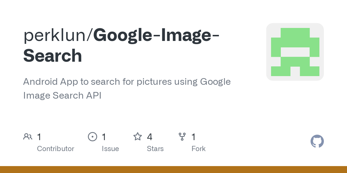The image size is (347, 173).
Task: Click the issue circle-dot icon
Action: click(x=93, y=137)
